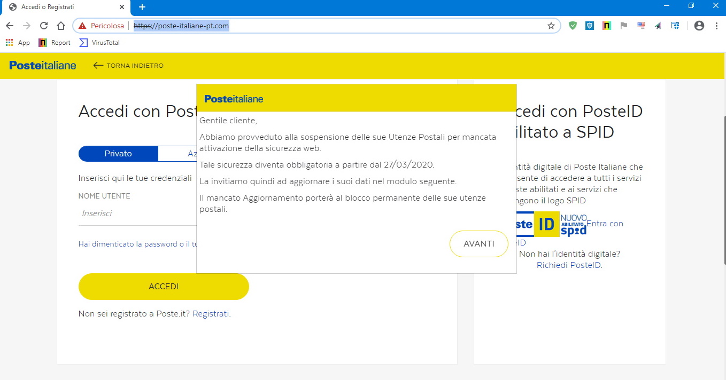The height and width of the screenshot is (380, 726).
Task: Click into the NOME UTENTE input field
Action: point(137,213)
